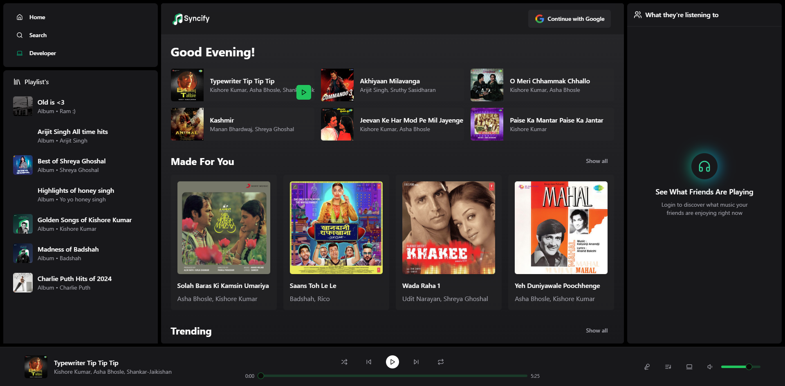
Task: Open lyrics via microphone icon
Action: pos(647,367)
